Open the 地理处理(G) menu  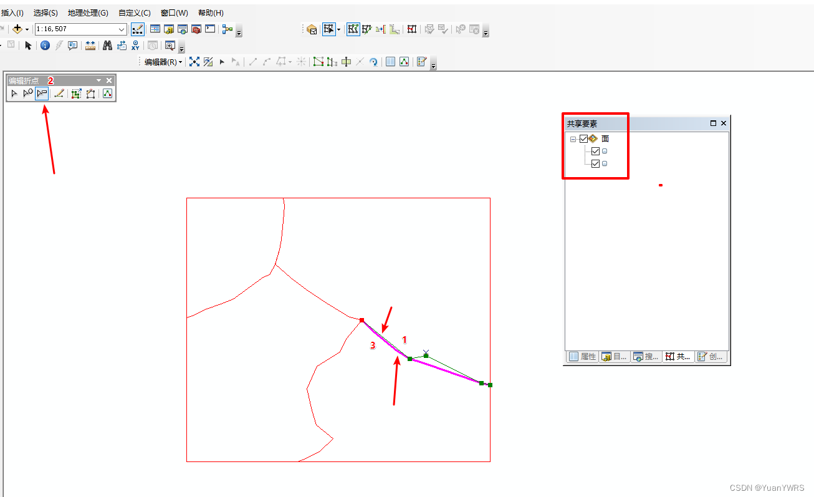pyautogui.click(x=88, y=12)
